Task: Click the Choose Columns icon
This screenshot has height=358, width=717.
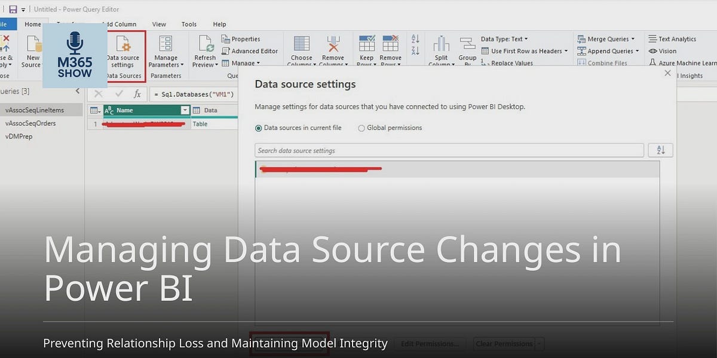Action: (x=302, y=44)
